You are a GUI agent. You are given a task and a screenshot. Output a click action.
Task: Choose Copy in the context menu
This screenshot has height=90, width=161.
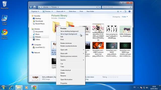(71, 66)
